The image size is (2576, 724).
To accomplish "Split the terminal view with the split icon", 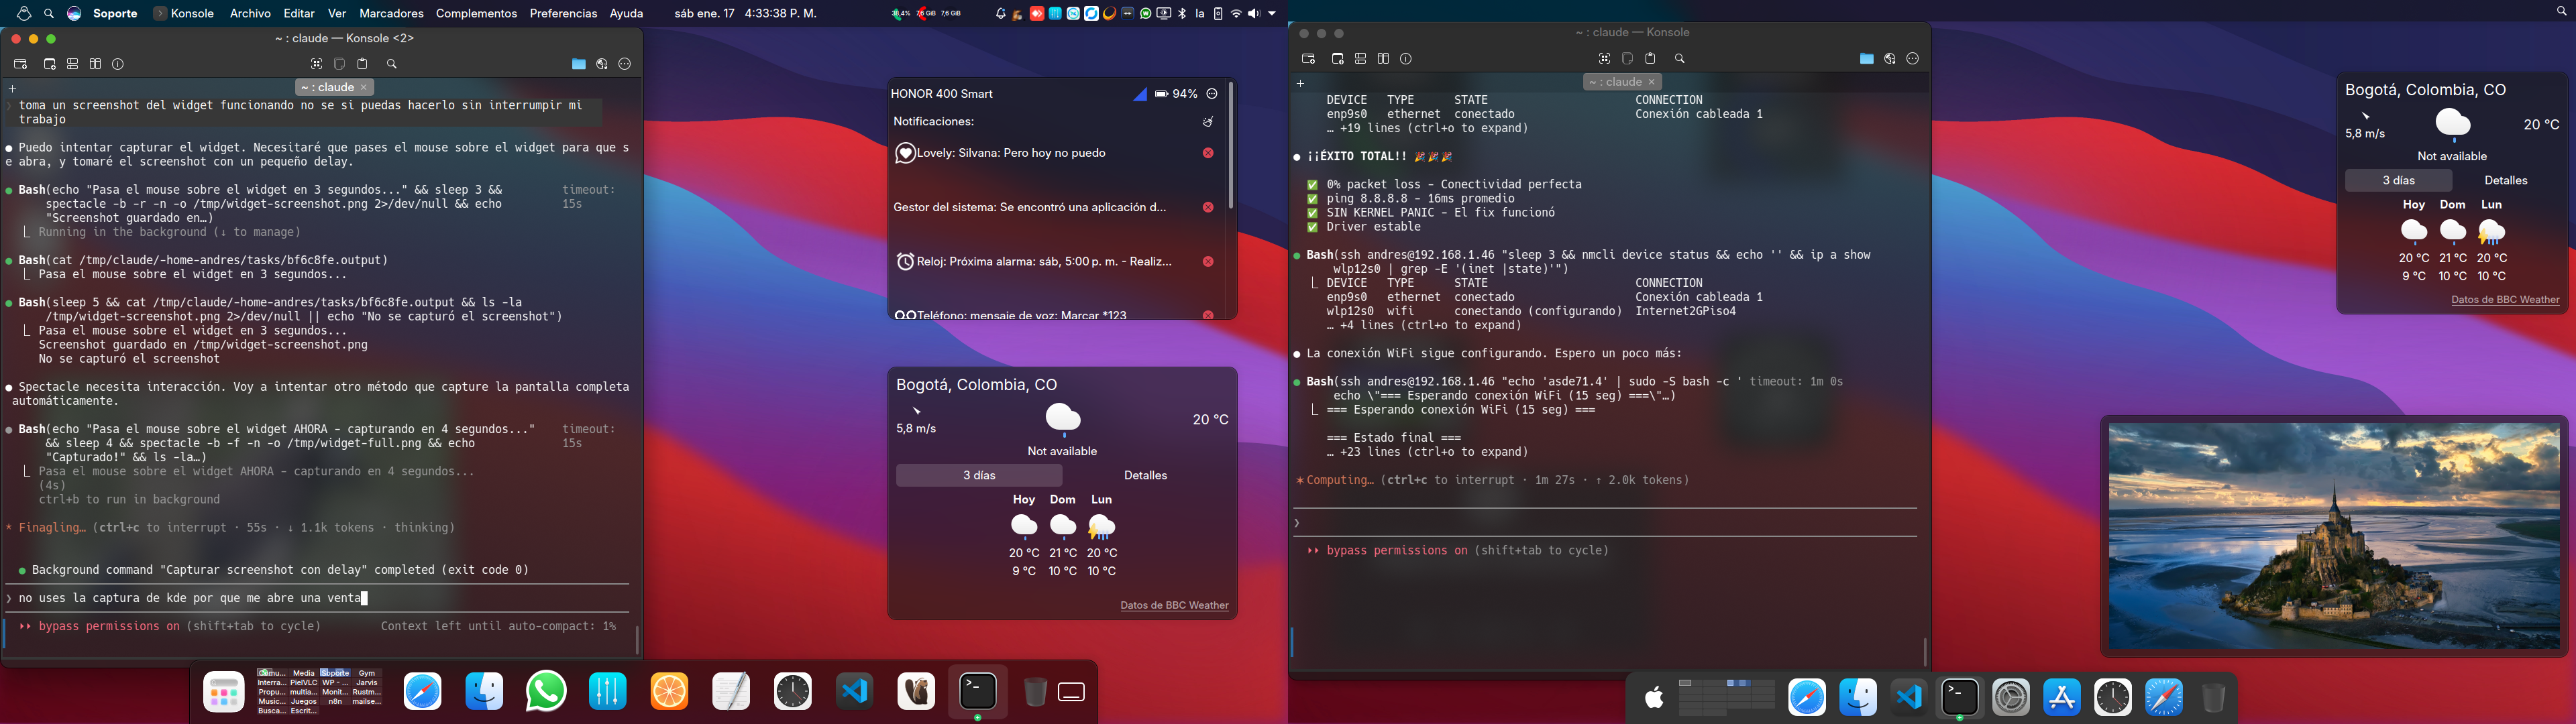I will pos(72,64).
